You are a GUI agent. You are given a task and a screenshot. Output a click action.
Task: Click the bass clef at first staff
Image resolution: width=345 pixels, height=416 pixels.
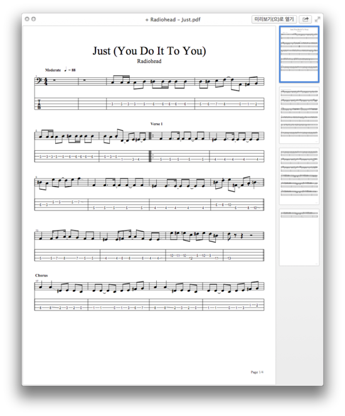38,80
